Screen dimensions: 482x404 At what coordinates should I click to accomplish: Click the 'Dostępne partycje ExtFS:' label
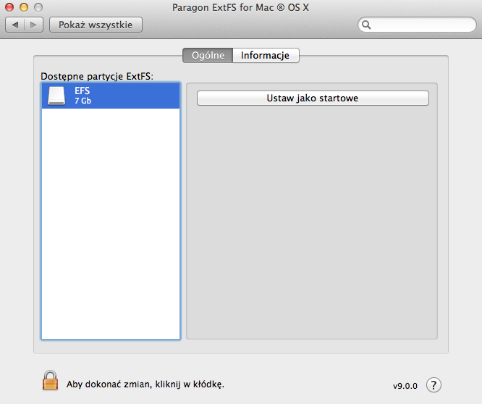[97, 76]
